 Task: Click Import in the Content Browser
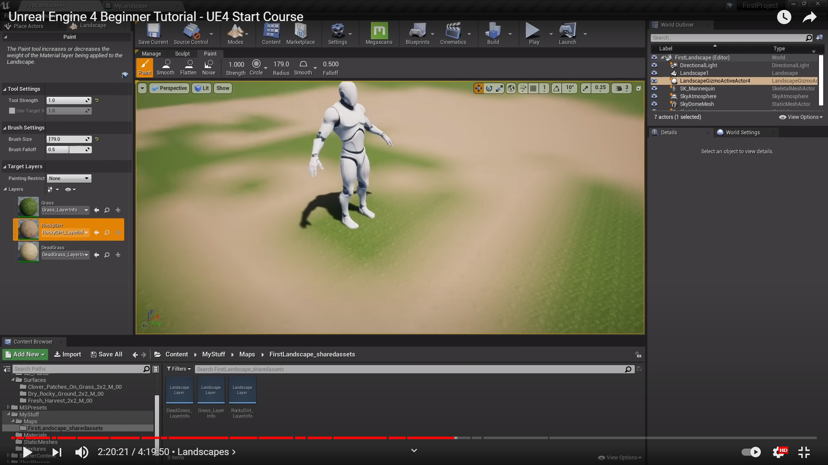(67, 354)
